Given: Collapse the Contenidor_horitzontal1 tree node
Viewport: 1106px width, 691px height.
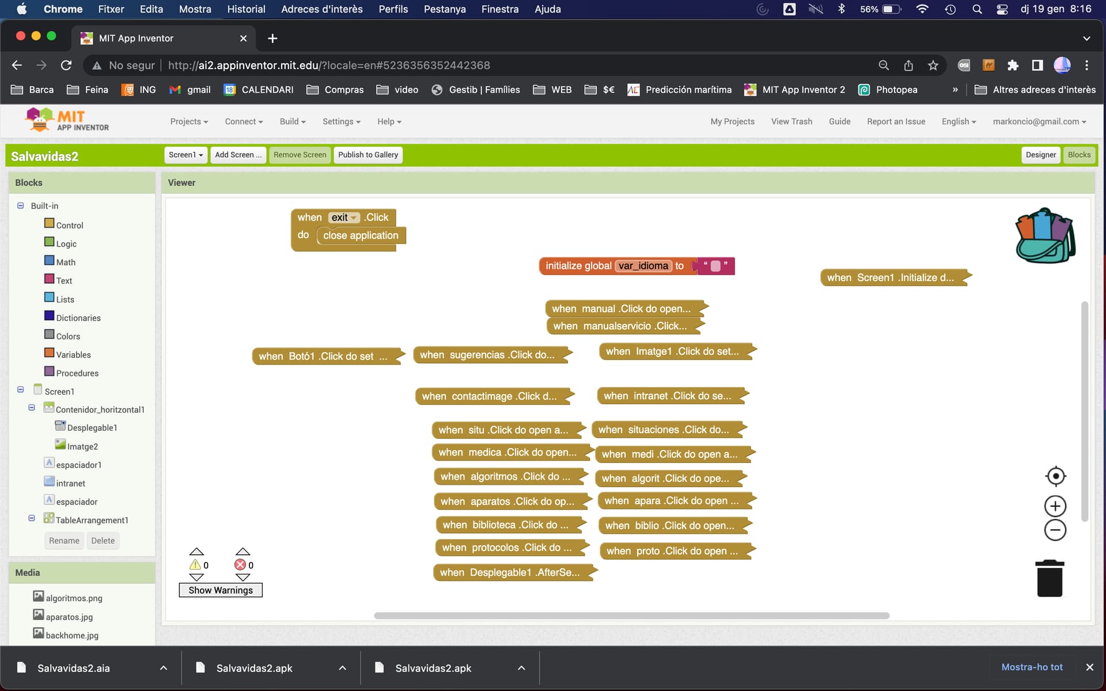Looking at the screenshot, I should point(32,408).
